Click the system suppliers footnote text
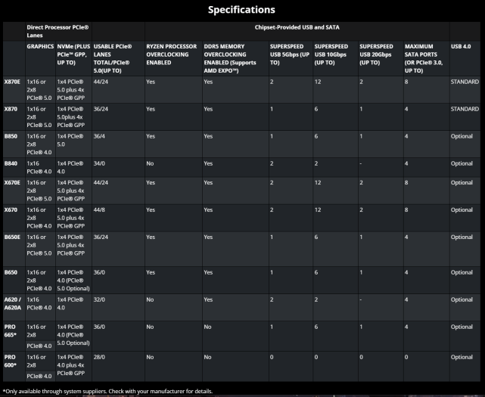 [107, 391]
